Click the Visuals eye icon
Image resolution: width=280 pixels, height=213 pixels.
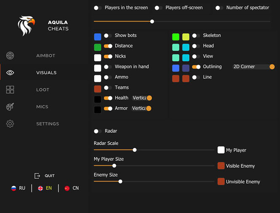pyautogui.click(x=10, y=73)
